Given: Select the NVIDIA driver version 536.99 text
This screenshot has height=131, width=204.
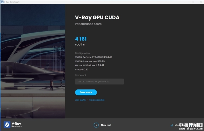Looking at the screenshot, I should click(x=90, y=61).
